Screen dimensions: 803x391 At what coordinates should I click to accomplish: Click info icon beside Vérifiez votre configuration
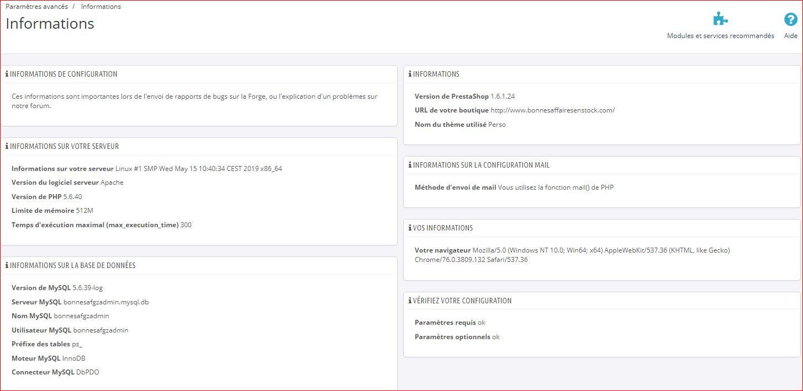(410, 301)
